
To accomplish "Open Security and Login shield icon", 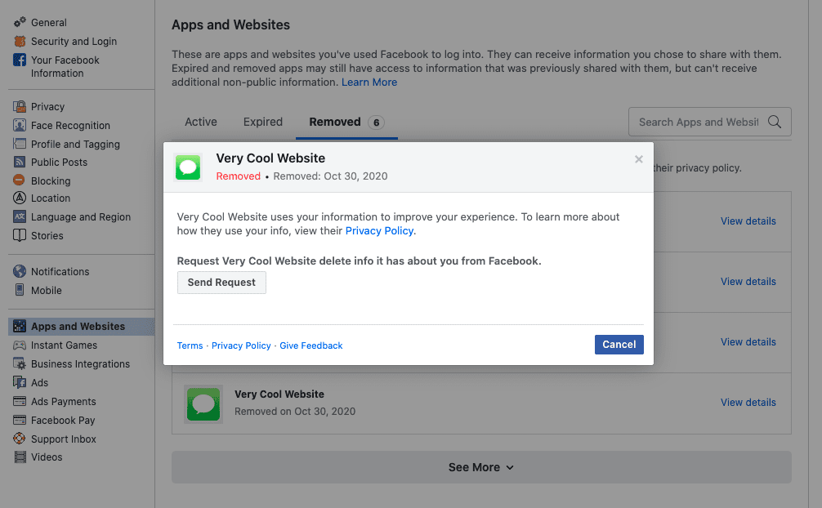I will [x=20, y=41].
